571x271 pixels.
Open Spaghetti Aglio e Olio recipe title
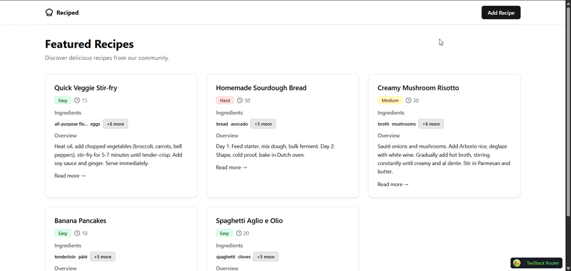coord(249,221)
